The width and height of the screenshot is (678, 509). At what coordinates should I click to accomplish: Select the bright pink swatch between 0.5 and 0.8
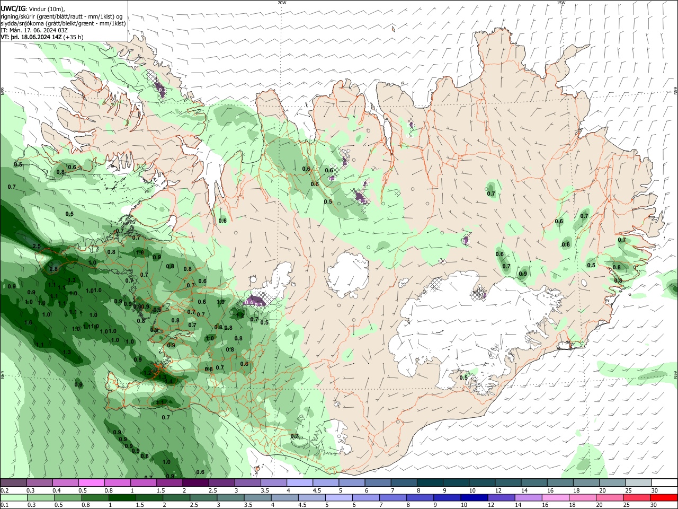(x=91, y=483)
